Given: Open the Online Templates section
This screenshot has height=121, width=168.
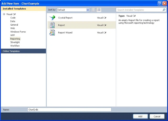Looking at the screenshot, I should [23, 51].
